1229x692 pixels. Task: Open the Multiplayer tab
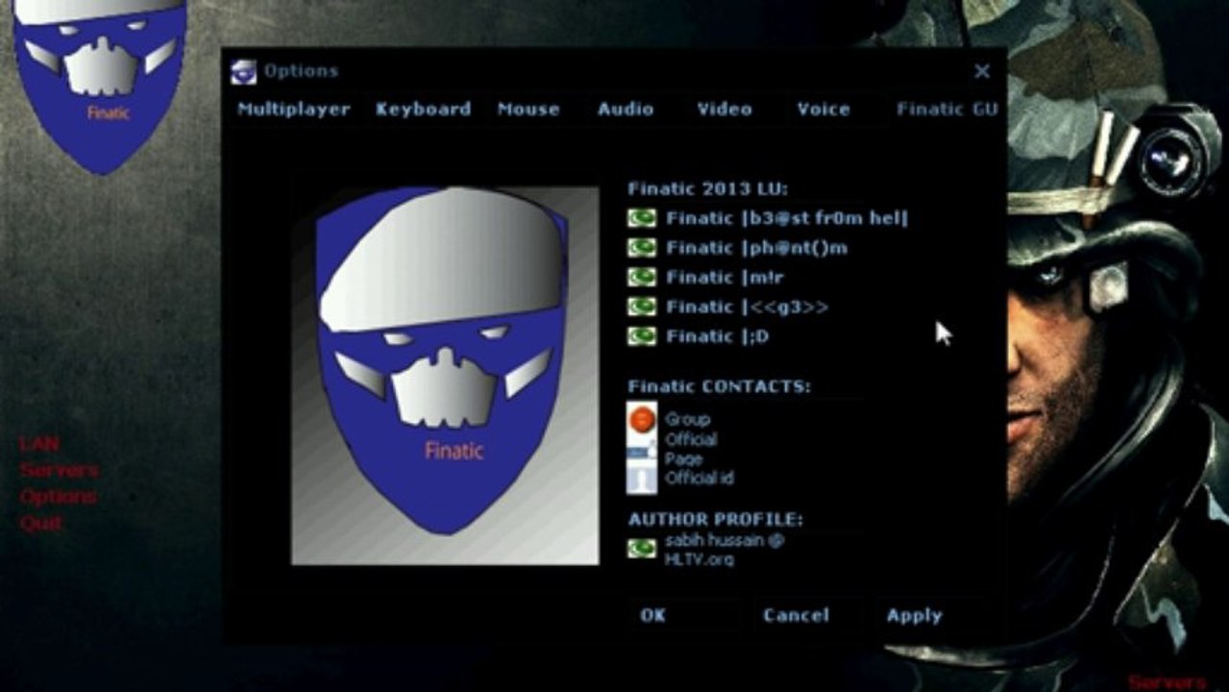pos(294,109)
